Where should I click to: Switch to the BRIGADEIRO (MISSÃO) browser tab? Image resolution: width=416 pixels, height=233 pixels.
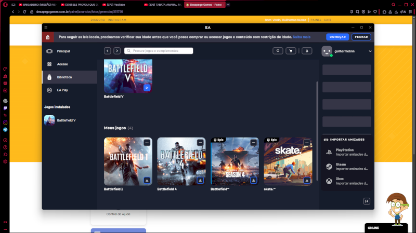pyautogui.click(x=37, y=5)
